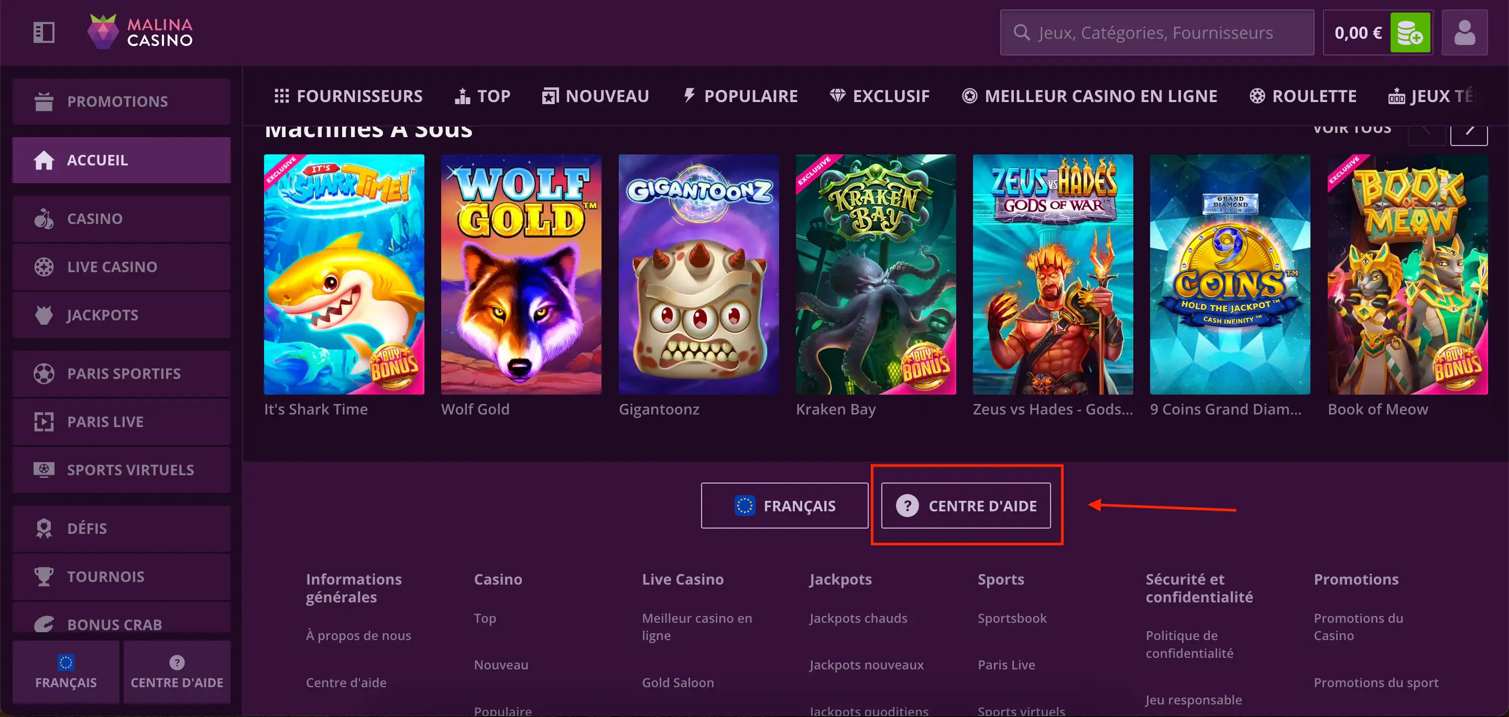Open Live Casino in the sidebar

[121, 267]
